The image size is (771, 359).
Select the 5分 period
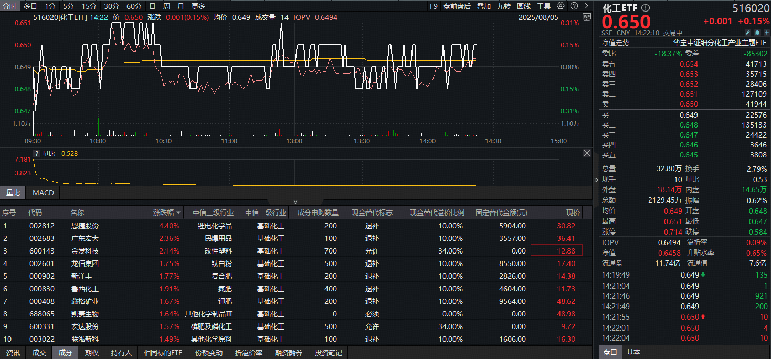point(68,6)
